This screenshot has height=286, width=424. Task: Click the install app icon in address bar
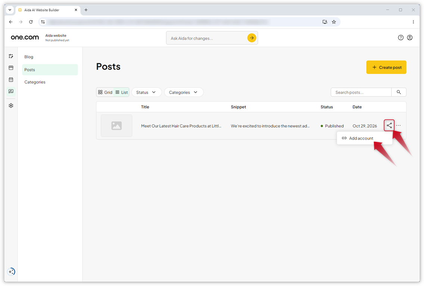325,22
